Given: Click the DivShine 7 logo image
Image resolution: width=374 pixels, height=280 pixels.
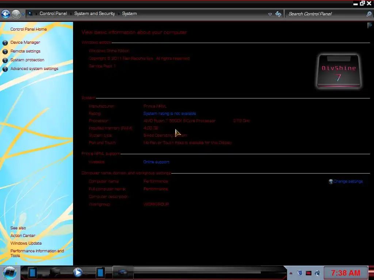Looking at the screenshot, I should click(x=339, y=71).
